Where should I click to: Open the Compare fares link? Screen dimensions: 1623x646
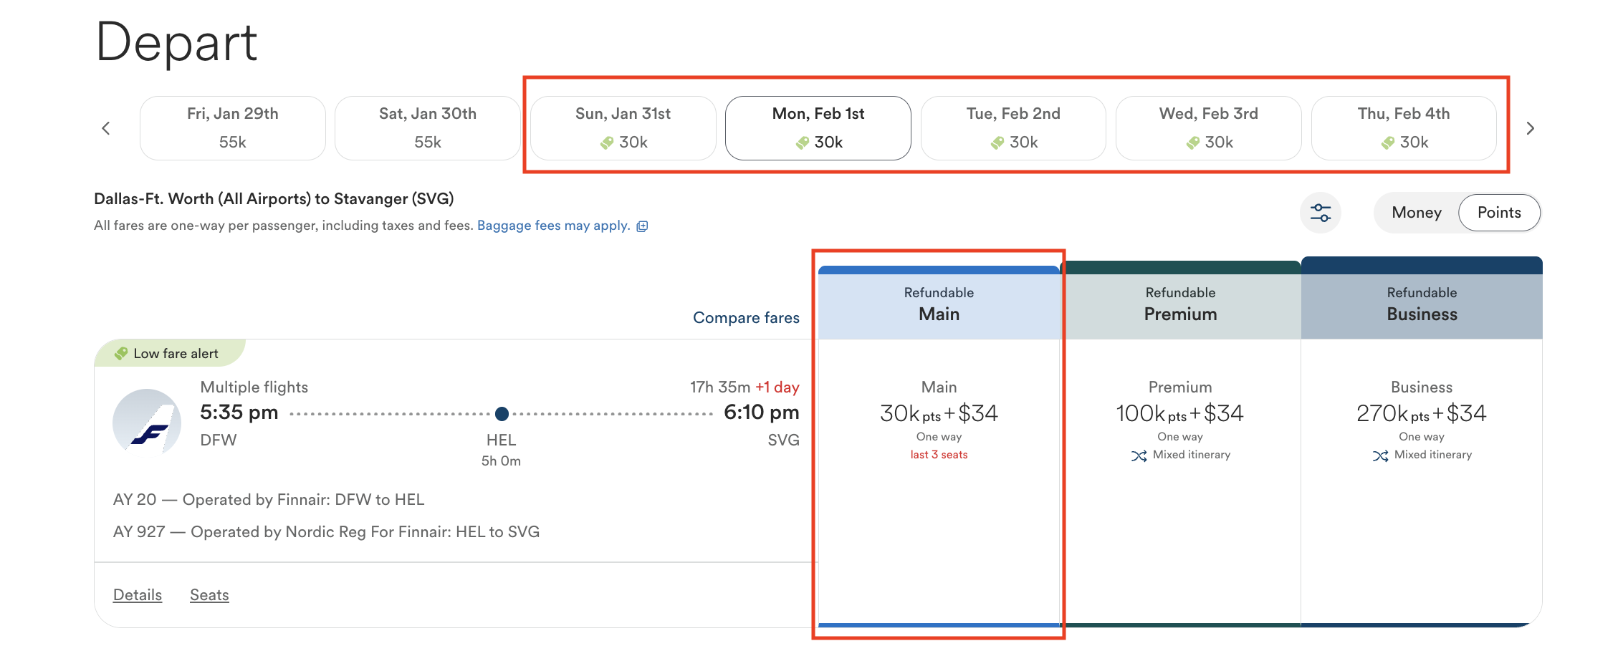(746, 318)
